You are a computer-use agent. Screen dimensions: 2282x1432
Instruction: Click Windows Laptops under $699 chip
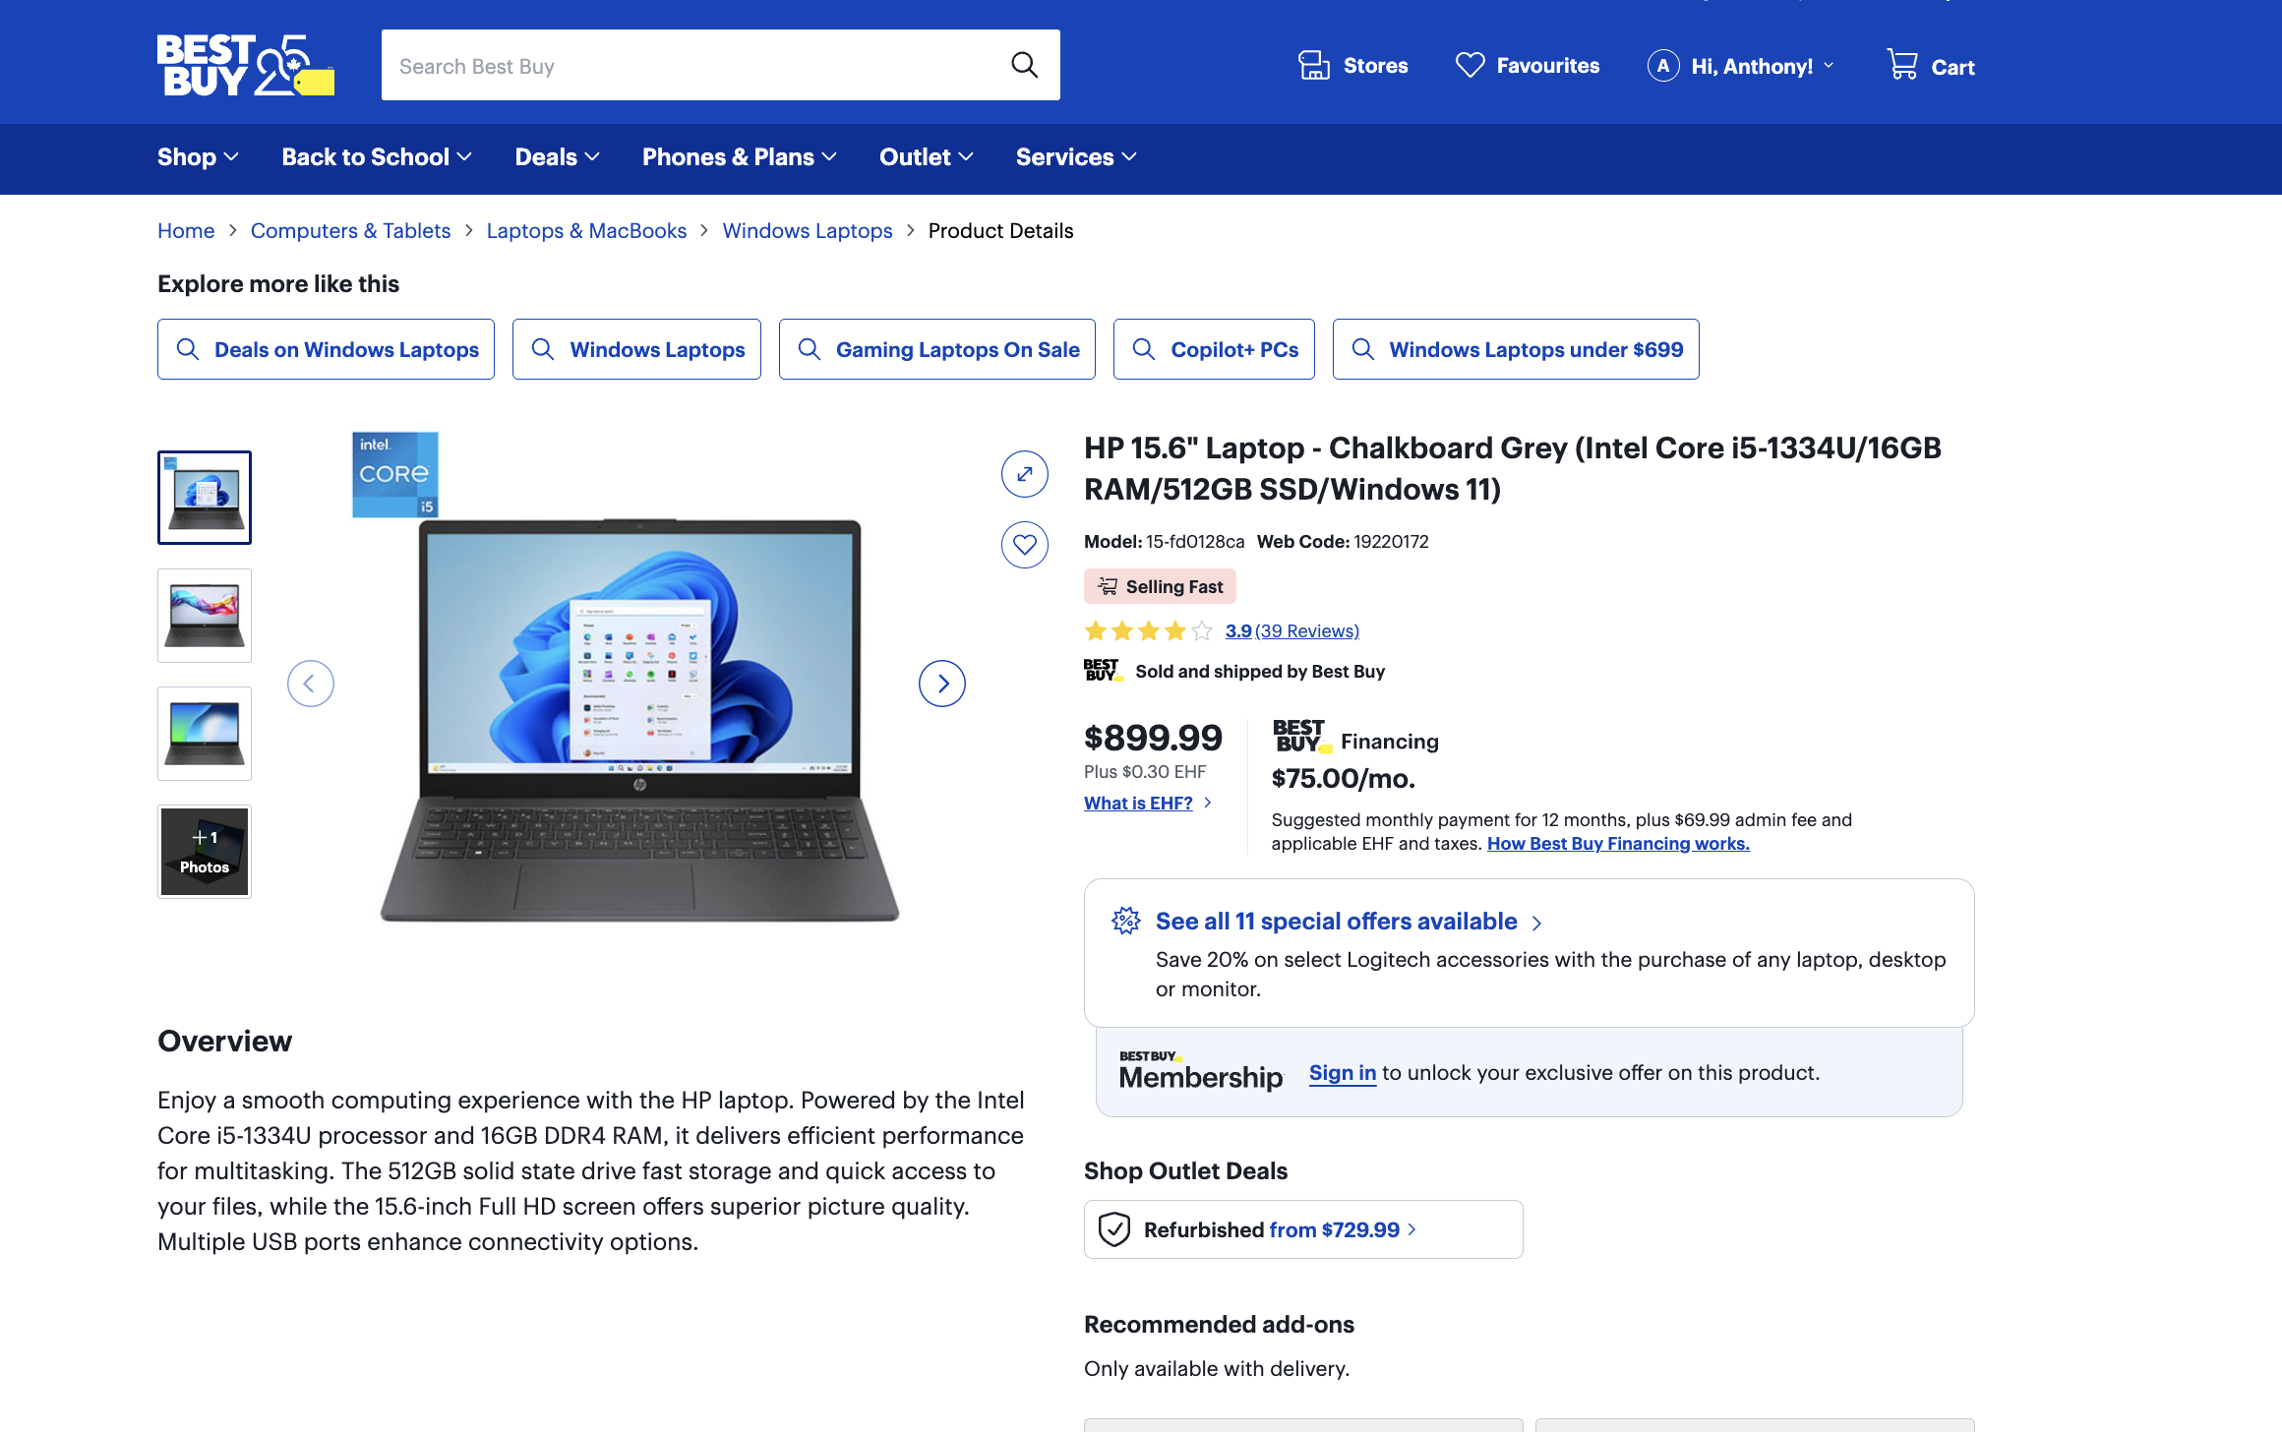click(1515, 349)
